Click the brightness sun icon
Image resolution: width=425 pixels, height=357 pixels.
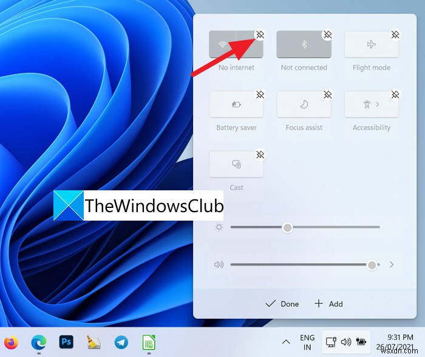[219, 227]
